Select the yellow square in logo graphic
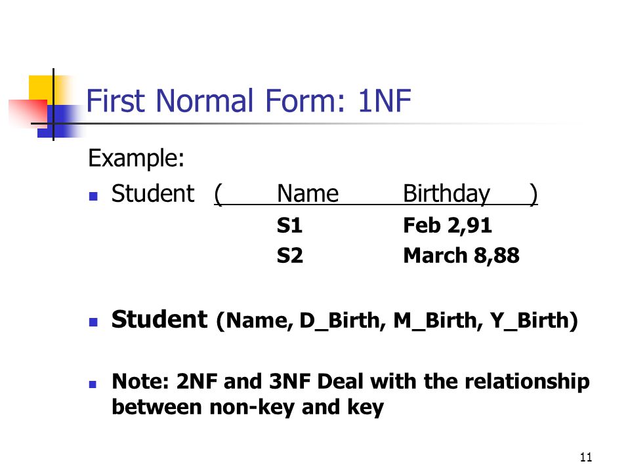The width and height of the screenshot is (630, 472). coord(41,88)
